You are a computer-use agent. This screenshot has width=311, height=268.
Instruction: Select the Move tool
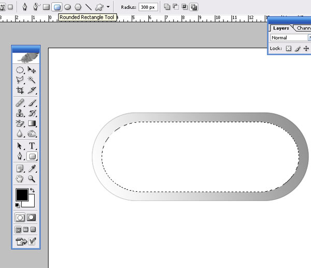(32, 70)
